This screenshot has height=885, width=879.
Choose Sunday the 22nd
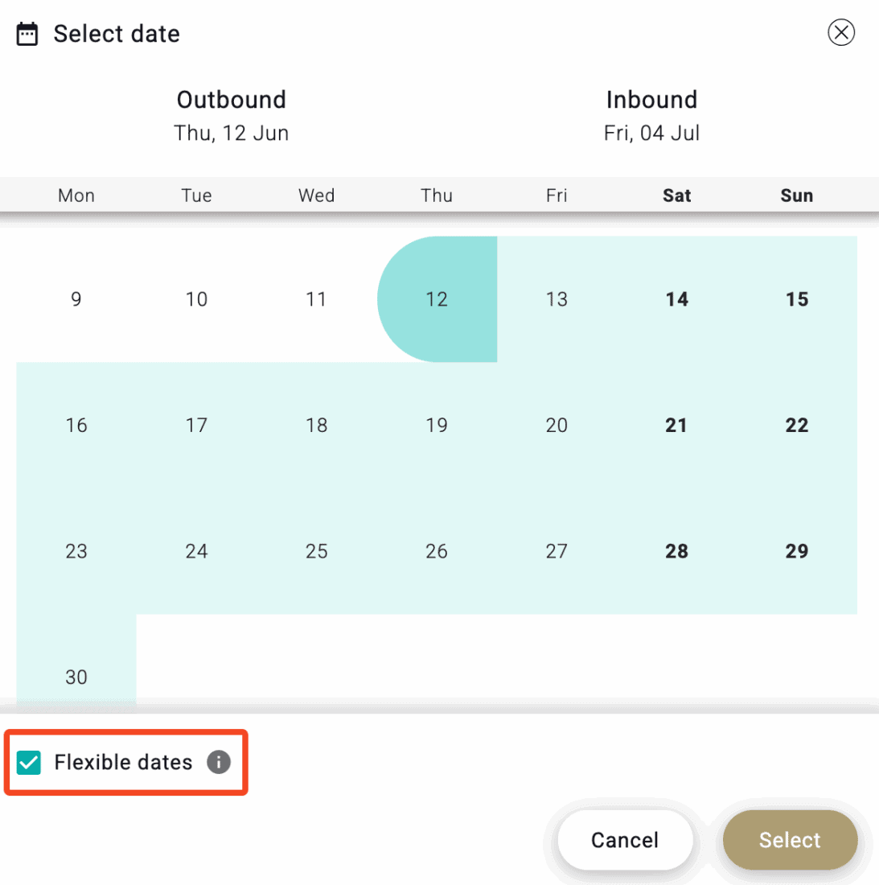pos(797,425)
